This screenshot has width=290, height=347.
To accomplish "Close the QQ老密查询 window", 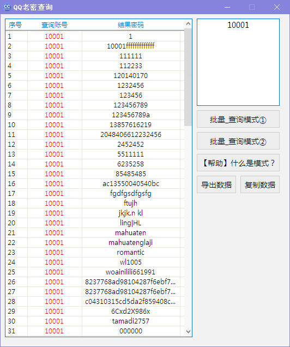I will tap(277, 7).
